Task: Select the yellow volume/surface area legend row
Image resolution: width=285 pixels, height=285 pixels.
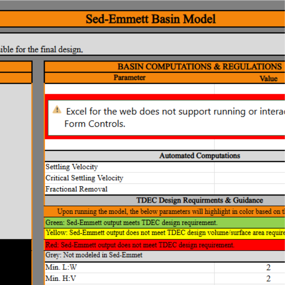Action: 165,234
